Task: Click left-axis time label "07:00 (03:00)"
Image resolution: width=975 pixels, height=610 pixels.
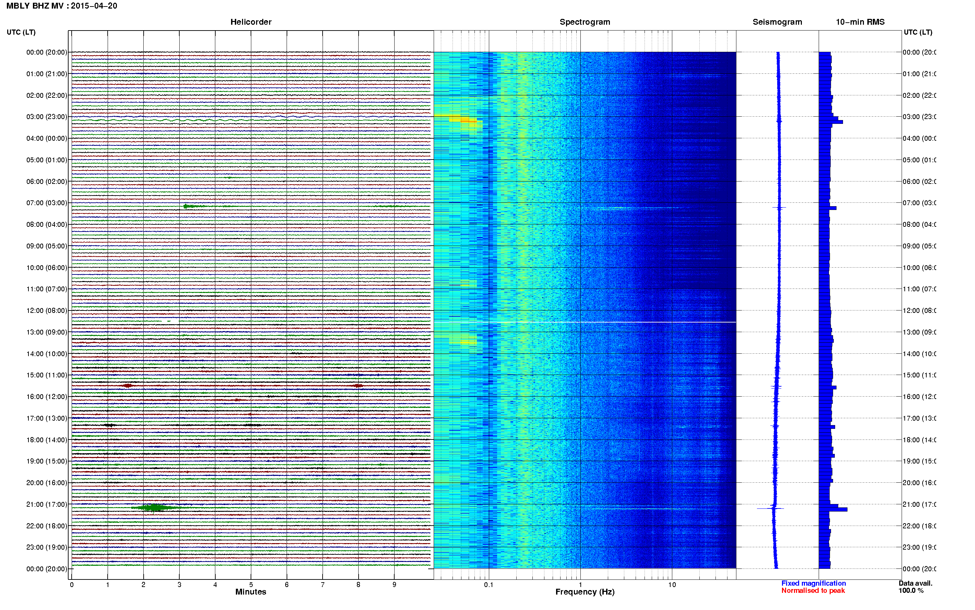Action: pos(47,203)
